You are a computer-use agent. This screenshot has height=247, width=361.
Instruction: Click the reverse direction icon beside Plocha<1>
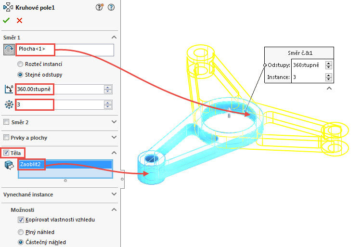[x=8, y=50]
